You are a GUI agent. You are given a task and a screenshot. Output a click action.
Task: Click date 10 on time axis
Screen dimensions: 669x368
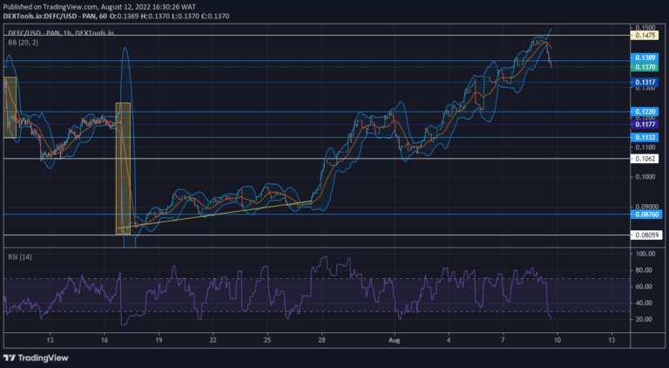click(557, 340)
